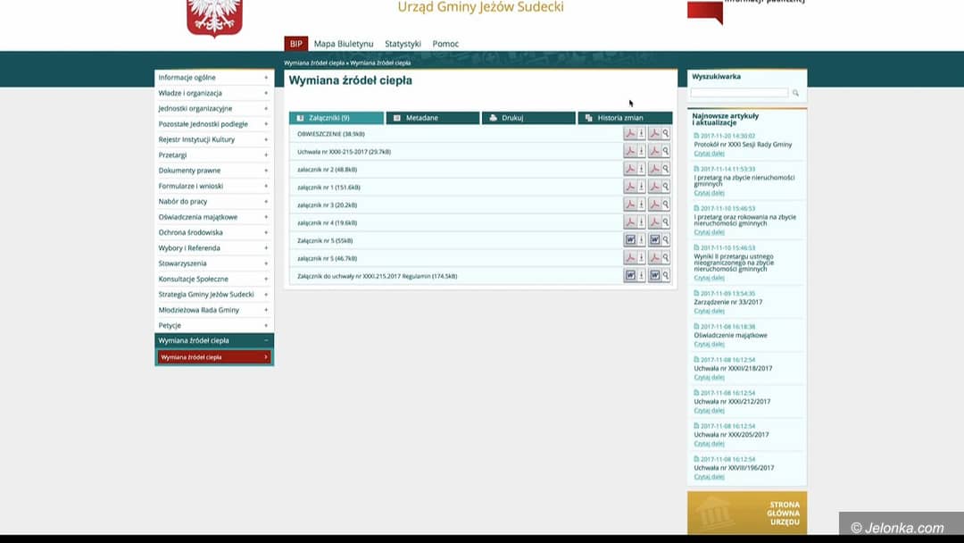Preview załącznik nr 1 PDF attachment
This screenshot has width=964, height=543.
pos(660,187)
